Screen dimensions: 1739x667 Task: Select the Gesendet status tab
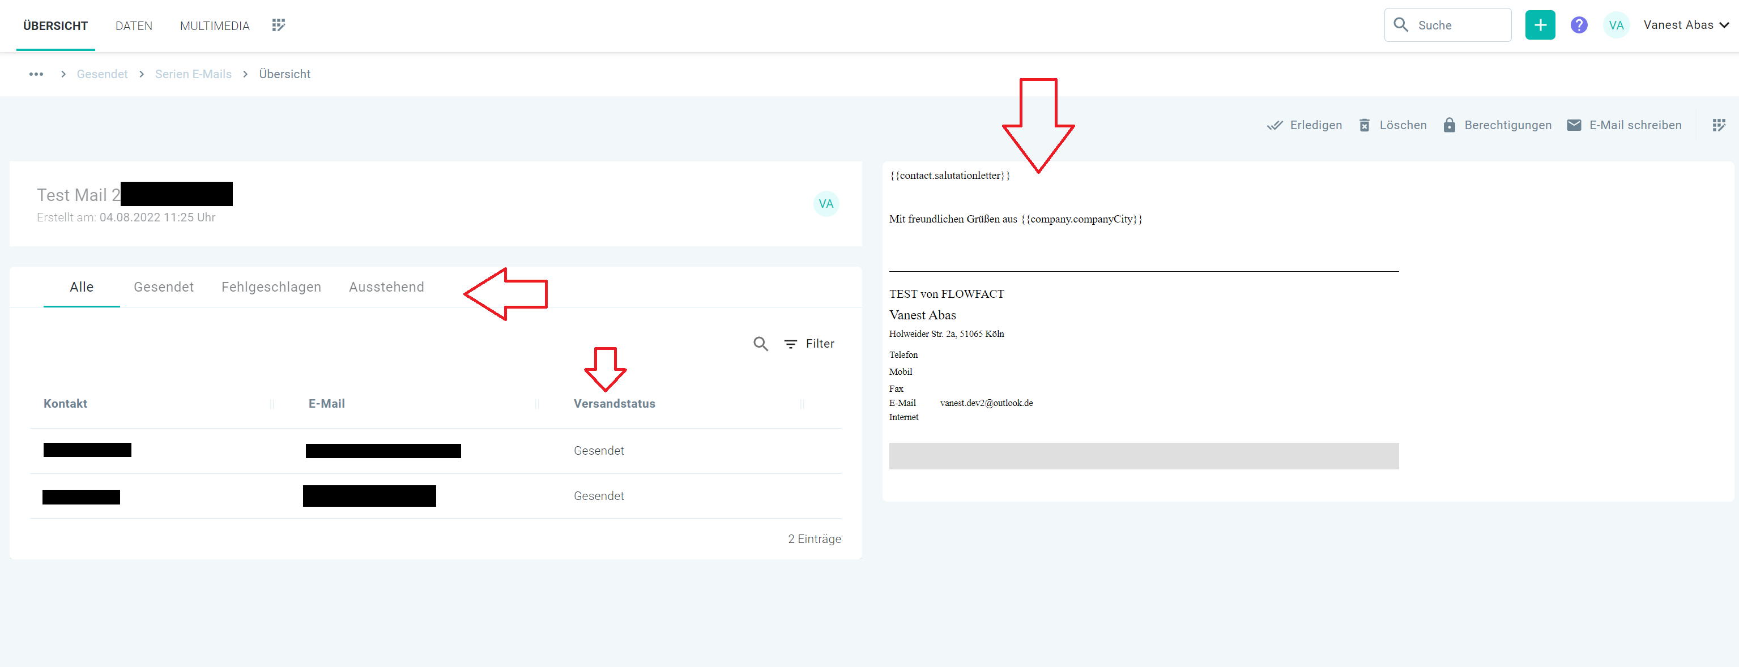[163, 287]
